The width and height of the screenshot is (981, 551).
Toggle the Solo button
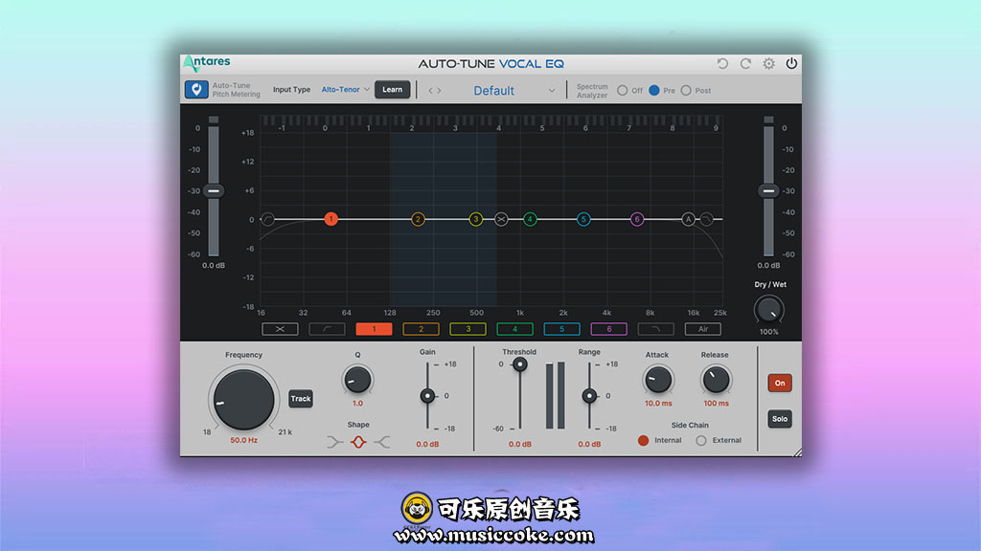[780, 419]
